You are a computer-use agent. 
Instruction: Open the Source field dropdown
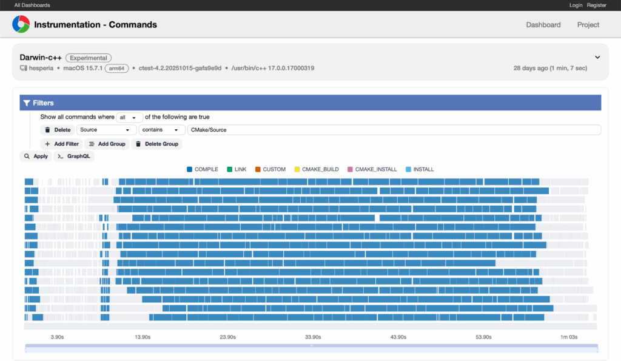106,130
